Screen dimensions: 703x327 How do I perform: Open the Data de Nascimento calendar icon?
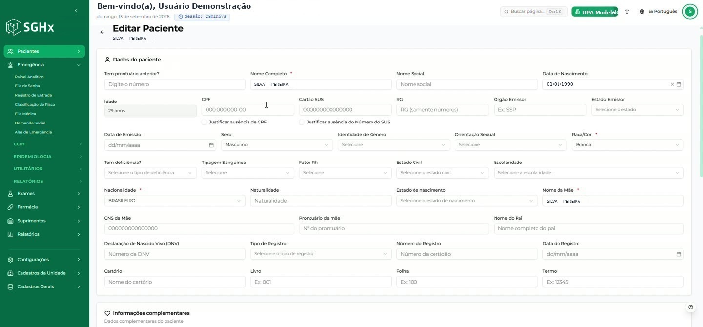pos(679,84)
